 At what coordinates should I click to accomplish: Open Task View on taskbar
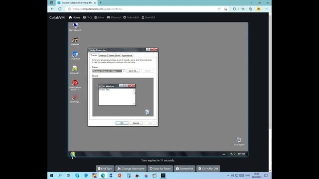coord(68,176)
